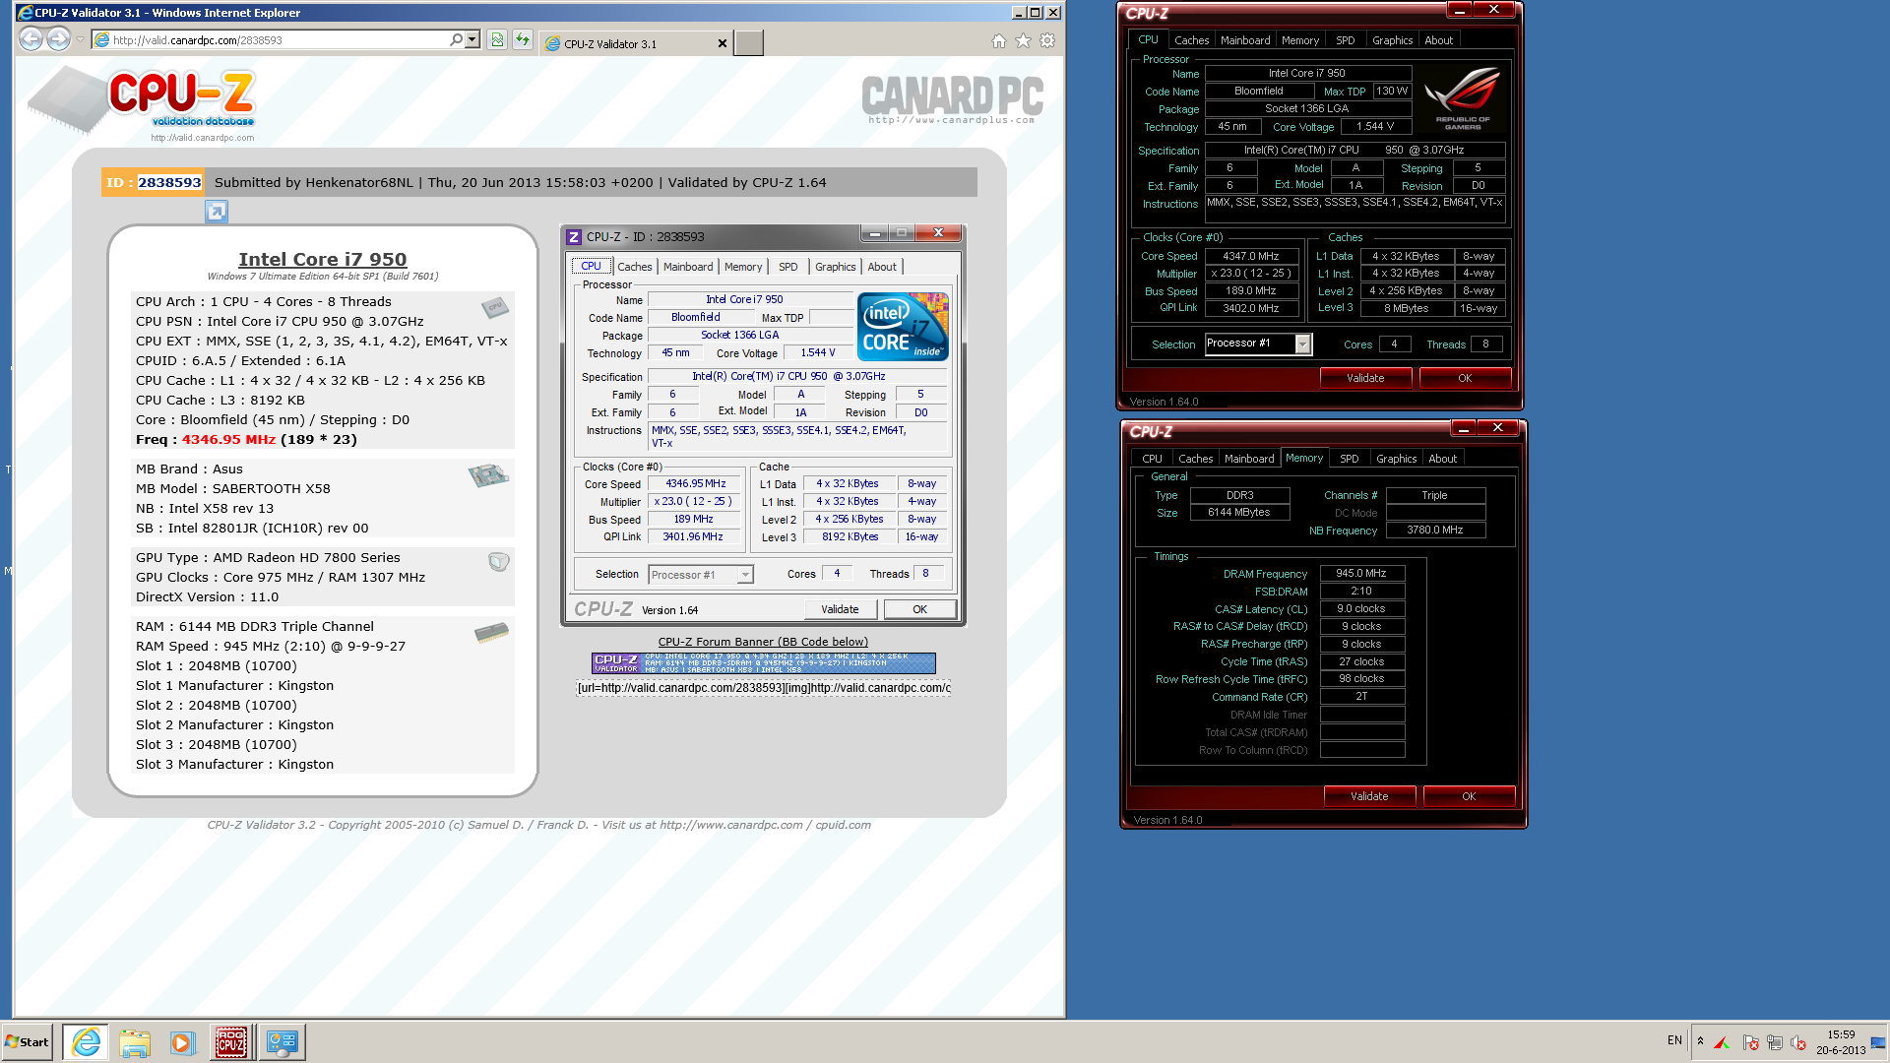Click the CPU chip icon in summary panel
The image size is (1890, 1063).
point(495,307)
